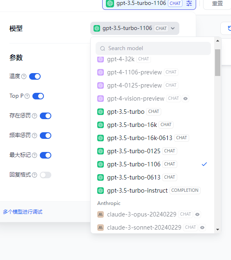
Task: Choose gpt-4-0125-preview model
Action: (152, 85)
